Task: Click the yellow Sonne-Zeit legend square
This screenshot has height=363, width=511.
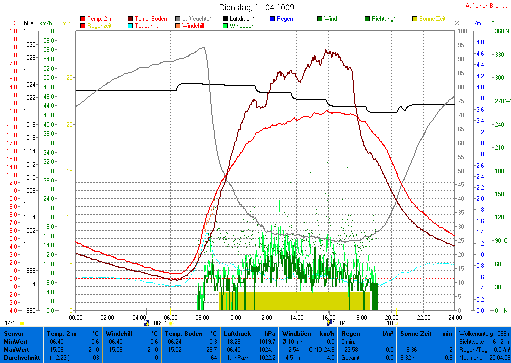Action: 415,19
